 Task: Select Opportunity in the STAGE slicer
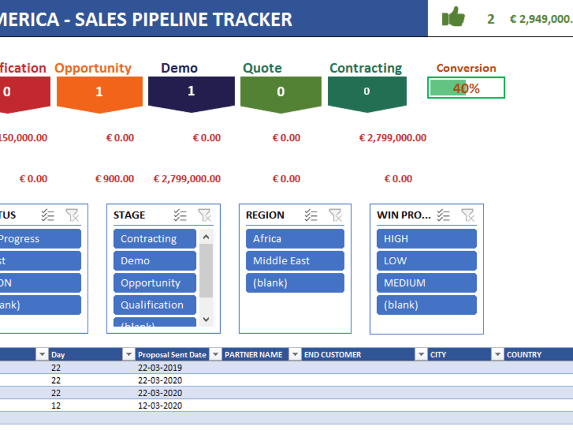[x=154, y=283]
